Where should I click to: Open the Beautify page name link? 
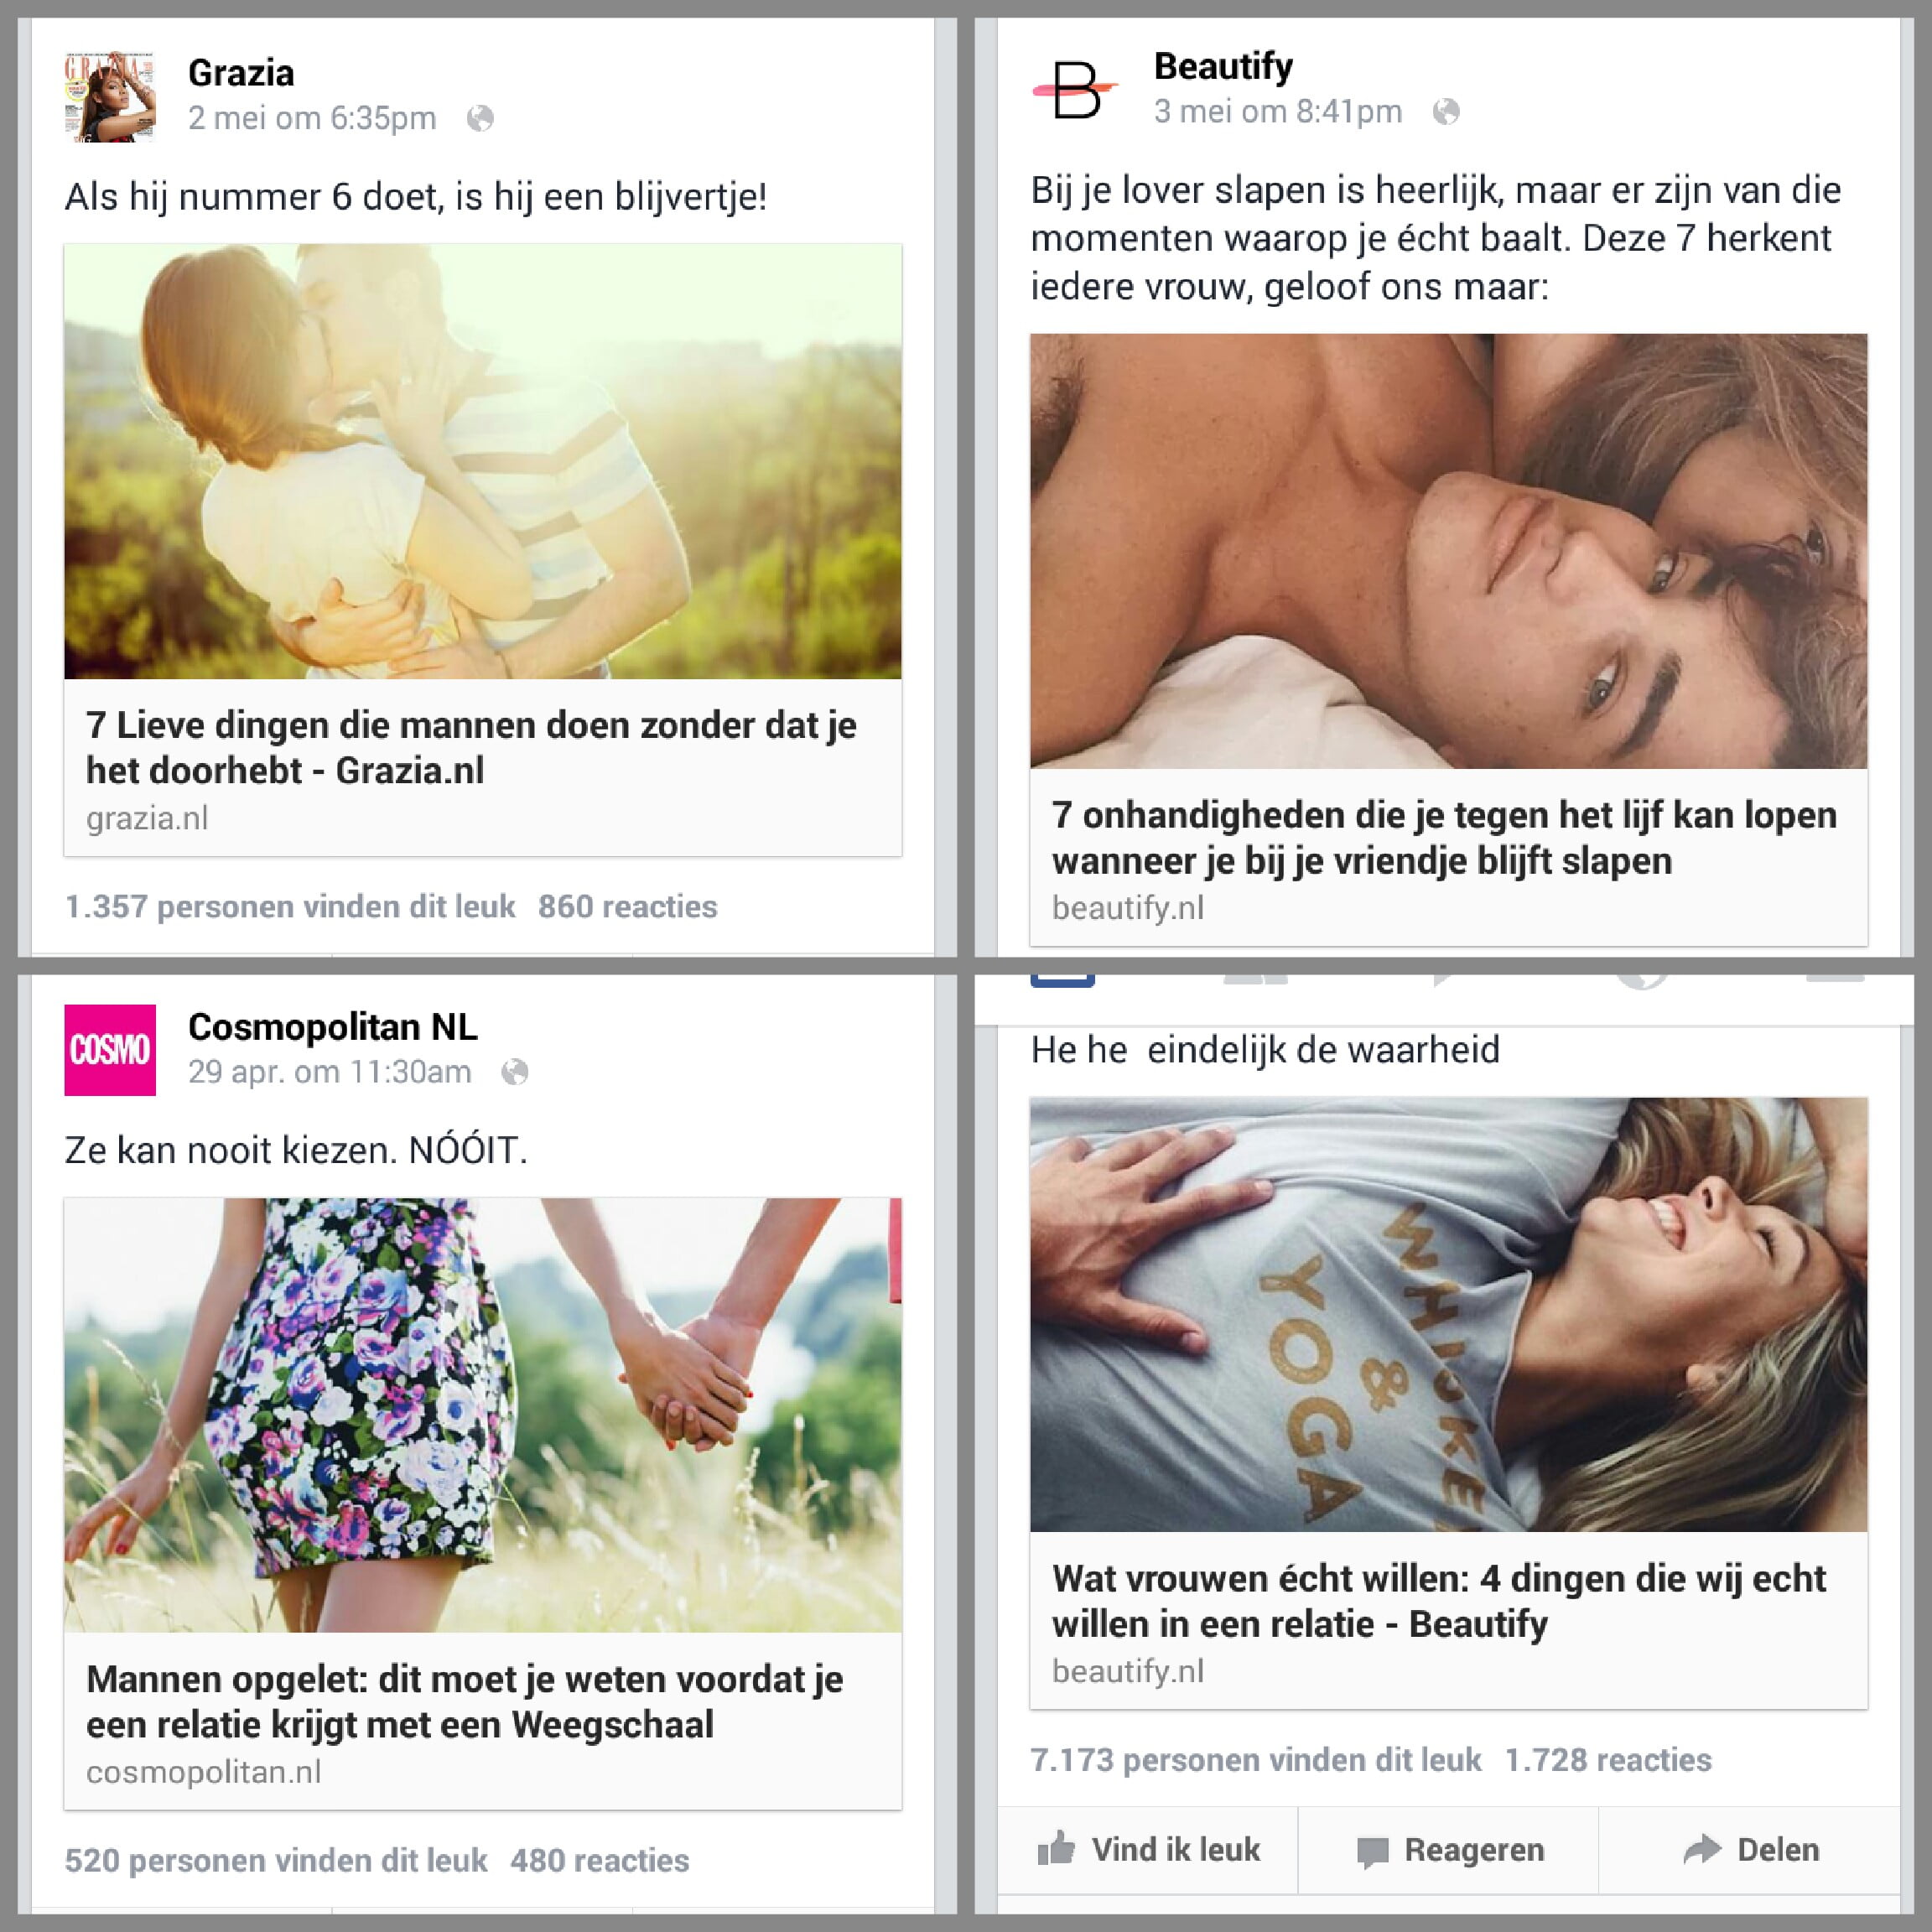(1223, 67)
